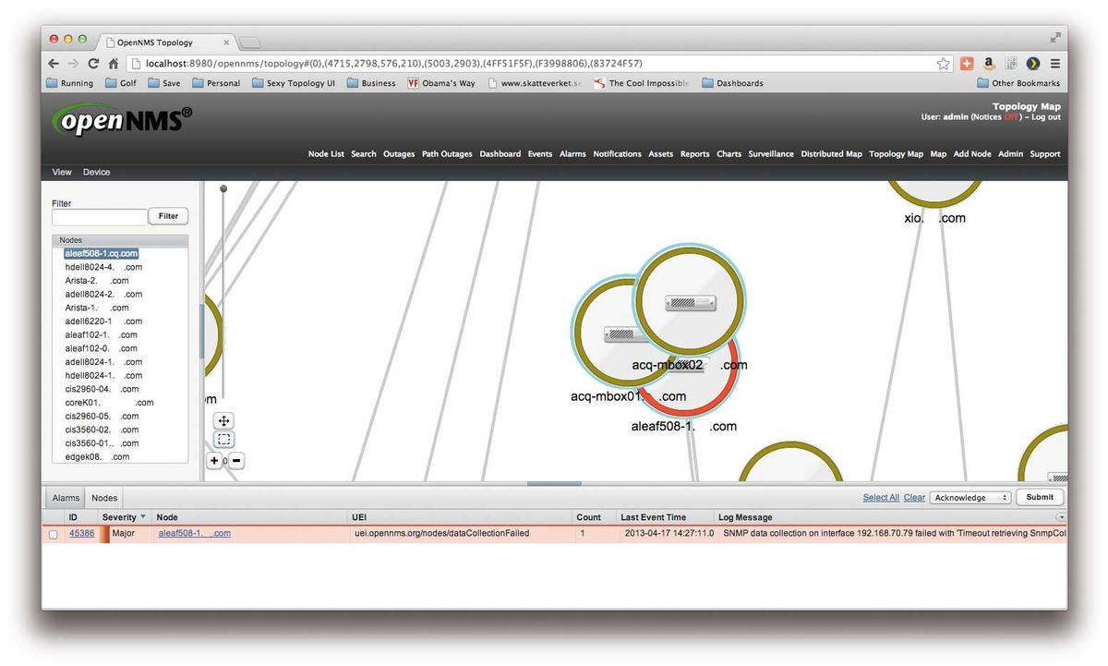Open the Path Outages page
The height and width of the screenshot is (666, 1108).
click(x=447, y=154)
